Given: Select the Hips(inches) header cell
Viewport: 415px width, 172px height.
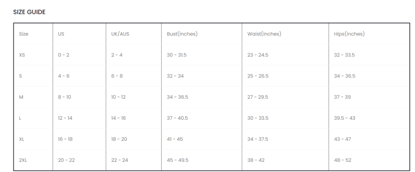Looking at the screenshot, I should 349,34.
